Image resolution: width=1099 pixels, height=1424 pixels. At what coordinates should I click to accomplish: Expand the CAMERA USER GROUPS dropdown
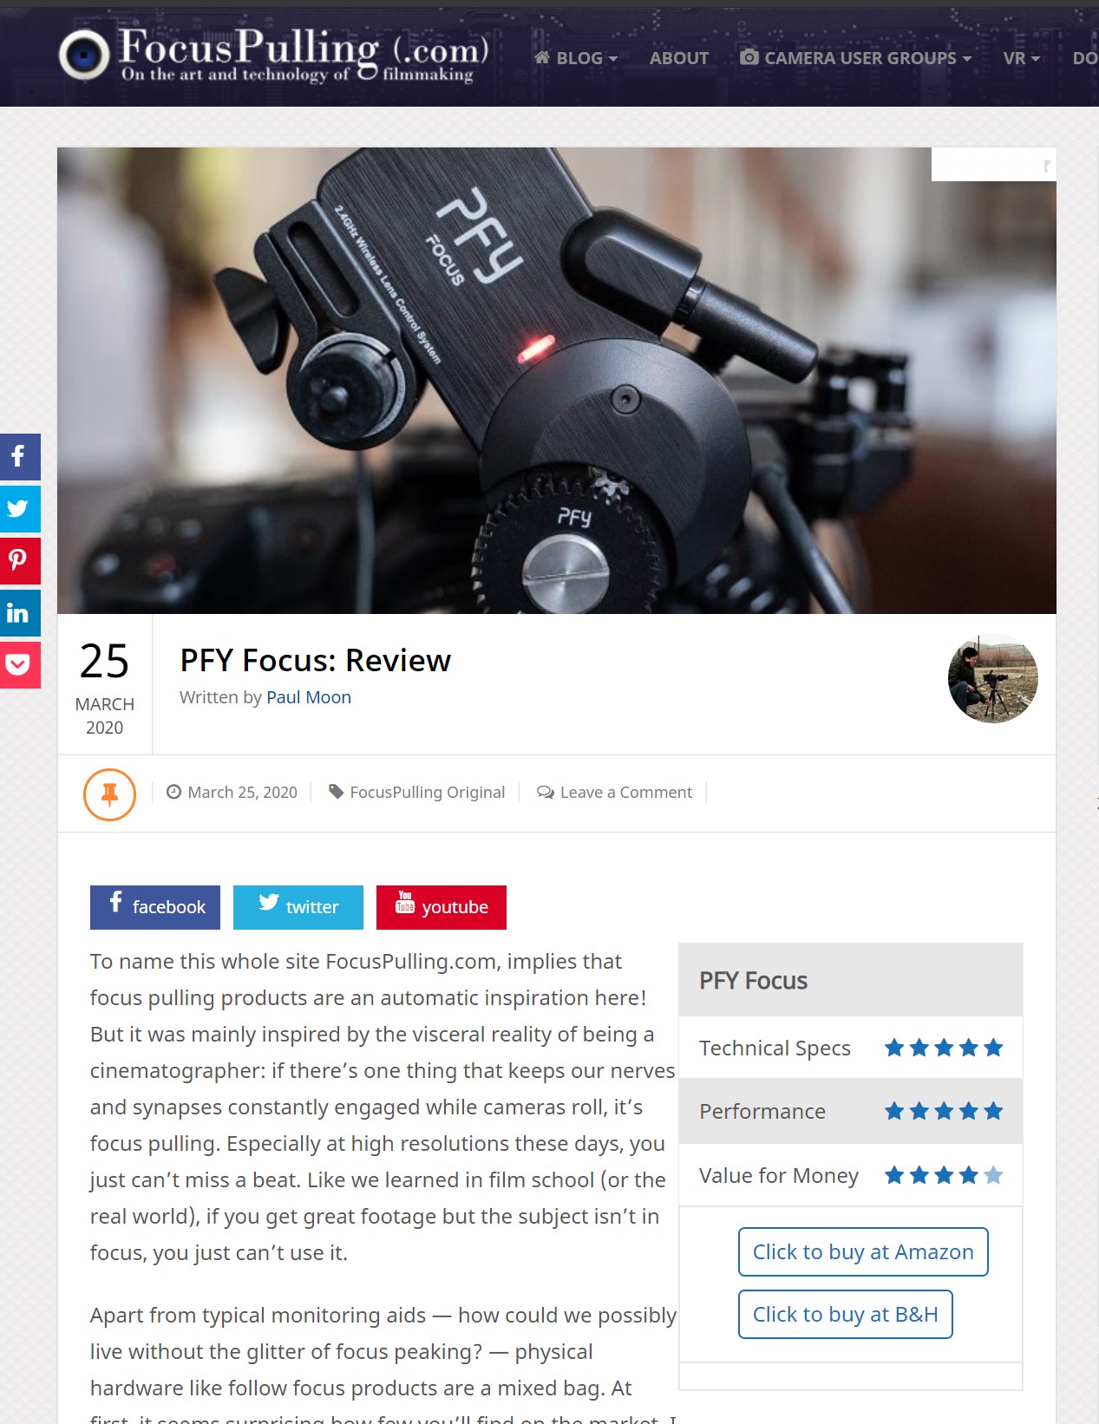(x=855, y=58)
